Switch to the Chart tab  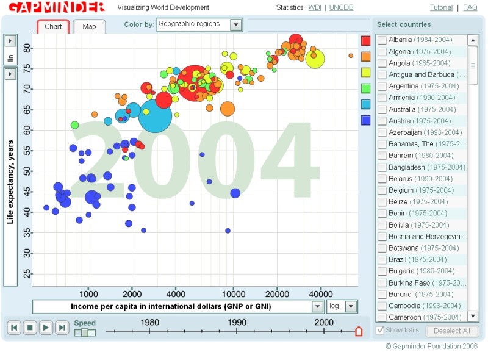click(x=53, y=26)
